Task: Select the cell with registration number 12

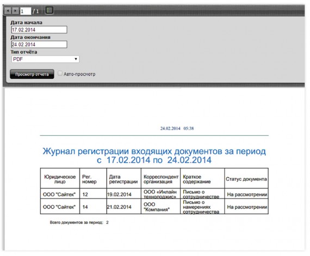Action: pyautogui.click(x=93, y=194)
